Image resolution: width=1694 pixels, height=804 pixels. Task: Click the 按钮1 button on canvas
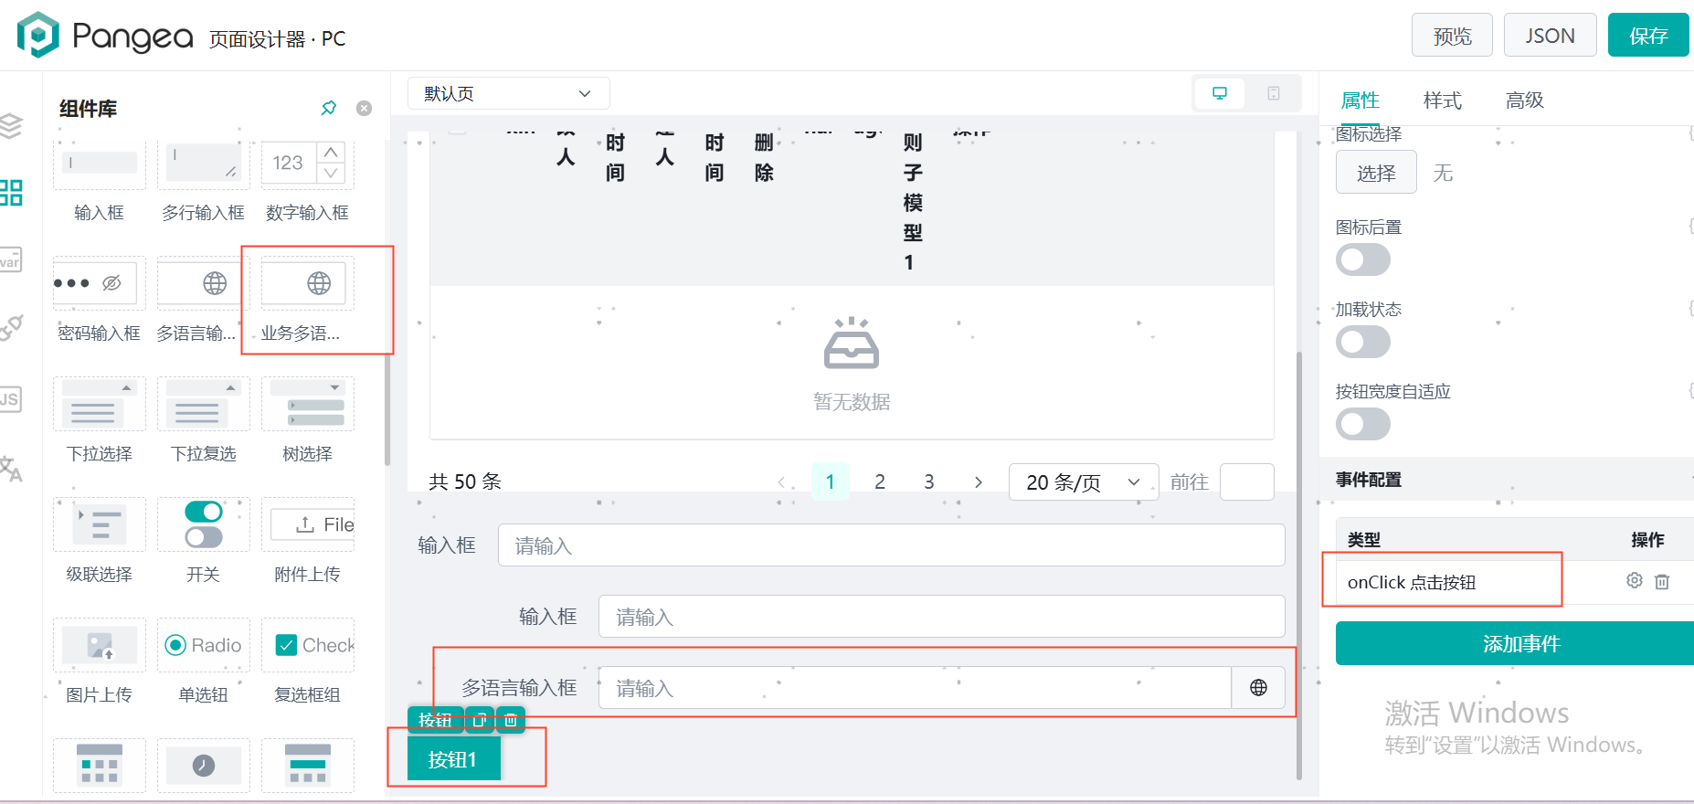[453, 759]
